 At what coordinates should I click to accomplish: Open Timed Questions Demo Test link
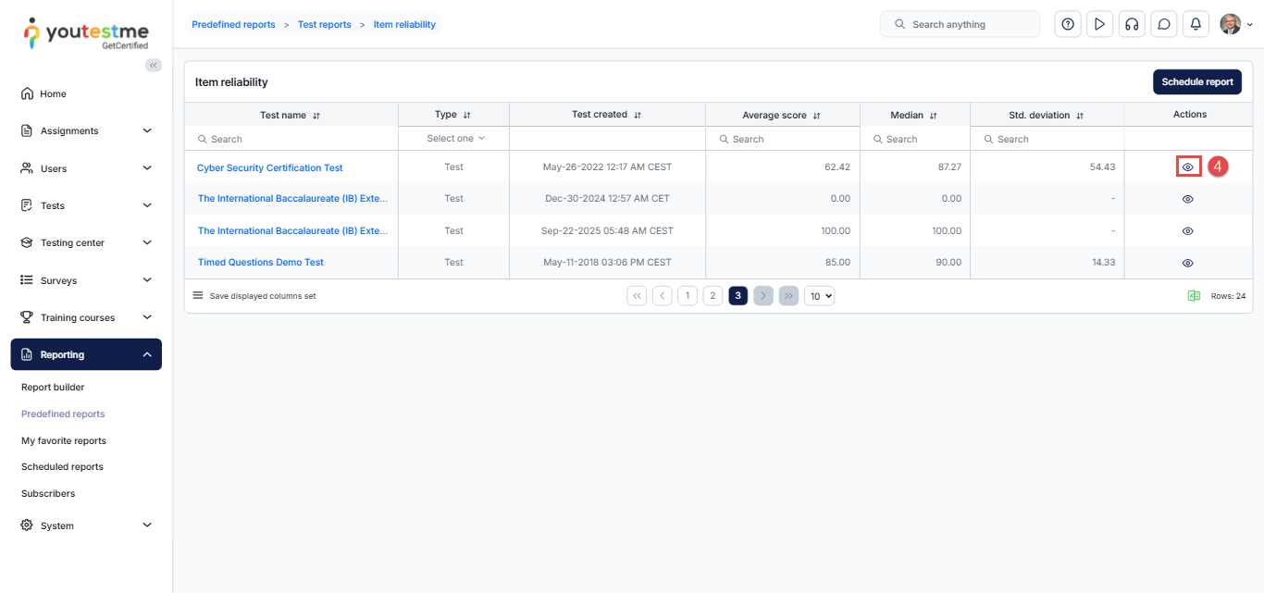tap(261, 263)
